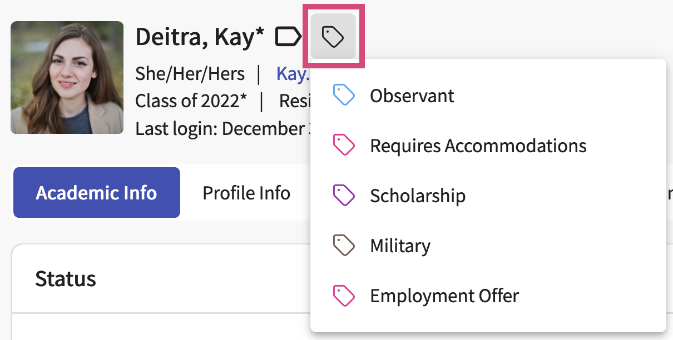This screenshot has height=340, width=673.
Task: Click the She/Her/Hers pronouns text
Action: [x=190, y=73]
